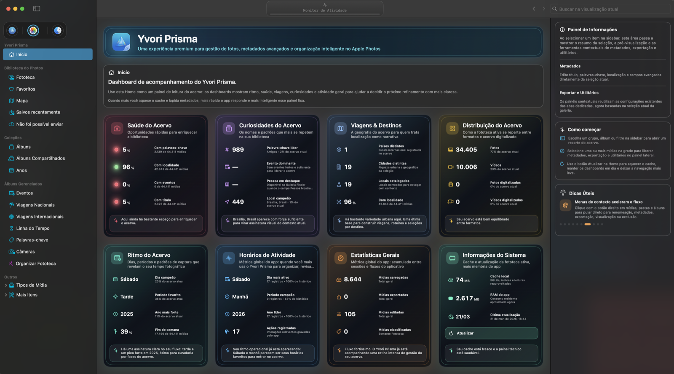Click the orange context-menu tip icon
Image resolution: width=674 pixels, height=374 pixels.
565,205
